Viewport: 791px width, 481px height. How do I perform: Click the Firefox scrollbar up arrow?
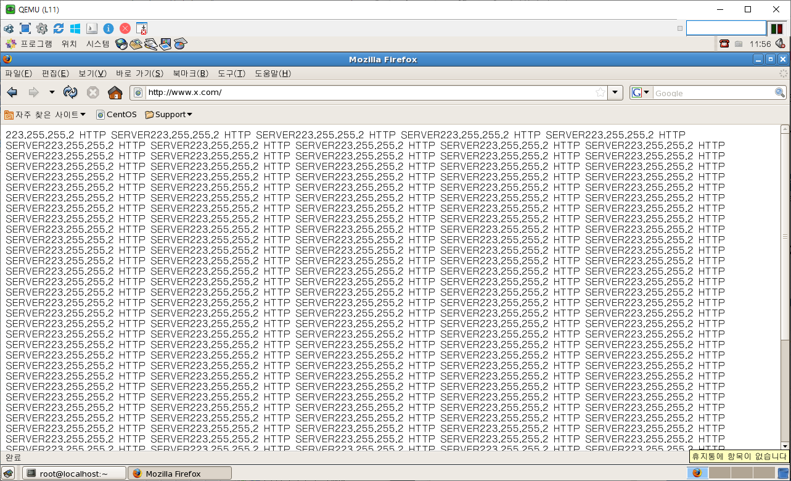coord(785,129)
